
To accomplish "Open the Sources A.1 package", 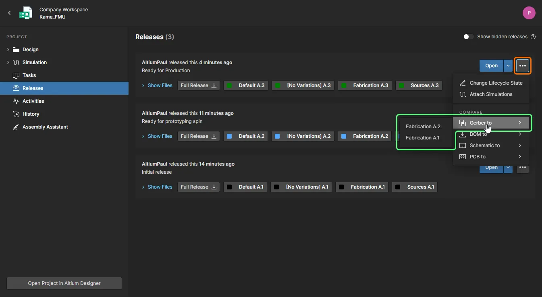I will click(415, 187).
